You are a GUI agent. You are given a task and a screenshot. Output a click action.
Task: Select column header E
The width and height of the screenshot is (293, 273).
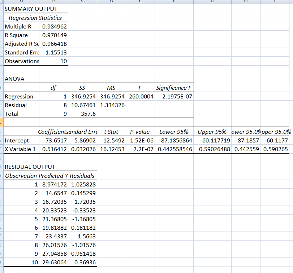(140, 2)
